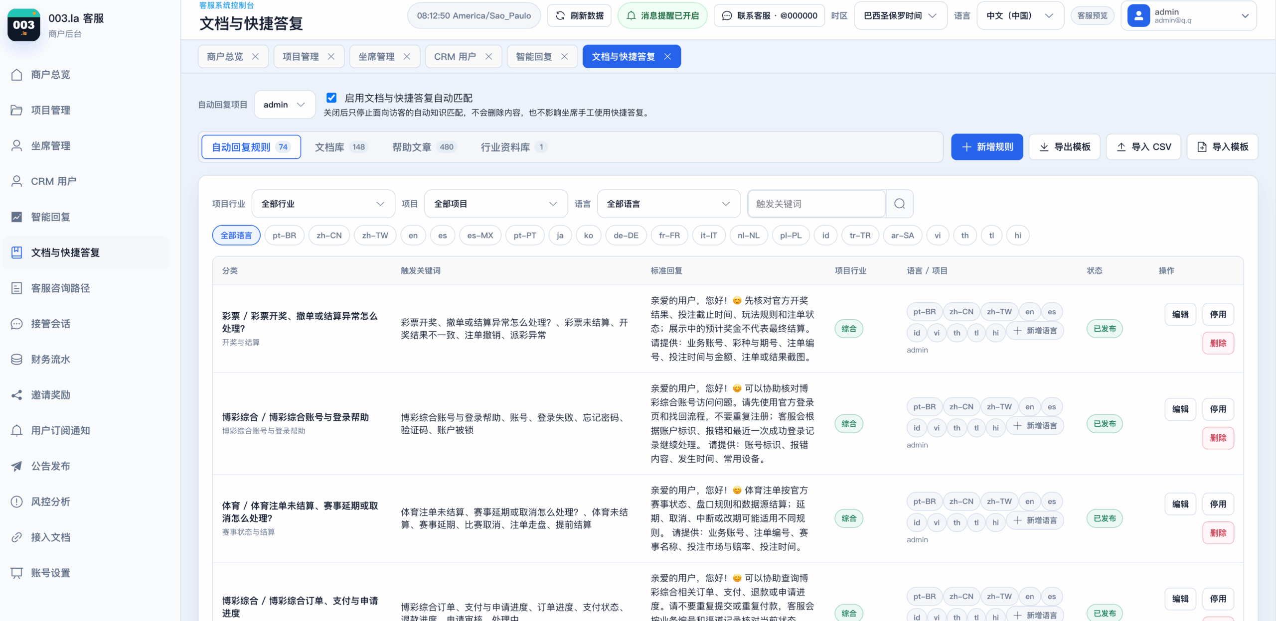
Task: Click 导入 CSV button
Action: 1143,147
